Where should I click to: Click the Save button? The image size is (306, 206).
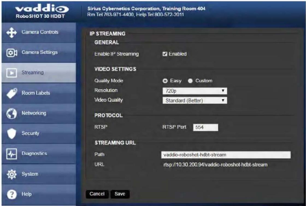coord(120,194)
